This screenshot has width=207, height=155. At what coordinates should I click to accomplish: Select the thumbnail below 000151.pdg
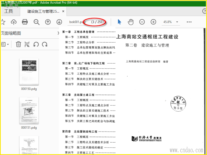[x=29, y=145]
